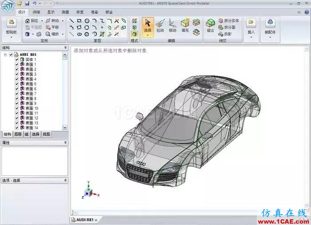Select the Rectangle sketch tool

point(79,20)
